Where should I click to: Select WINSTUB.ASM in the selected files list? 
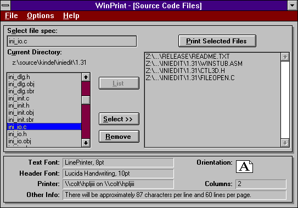[213, 64]
